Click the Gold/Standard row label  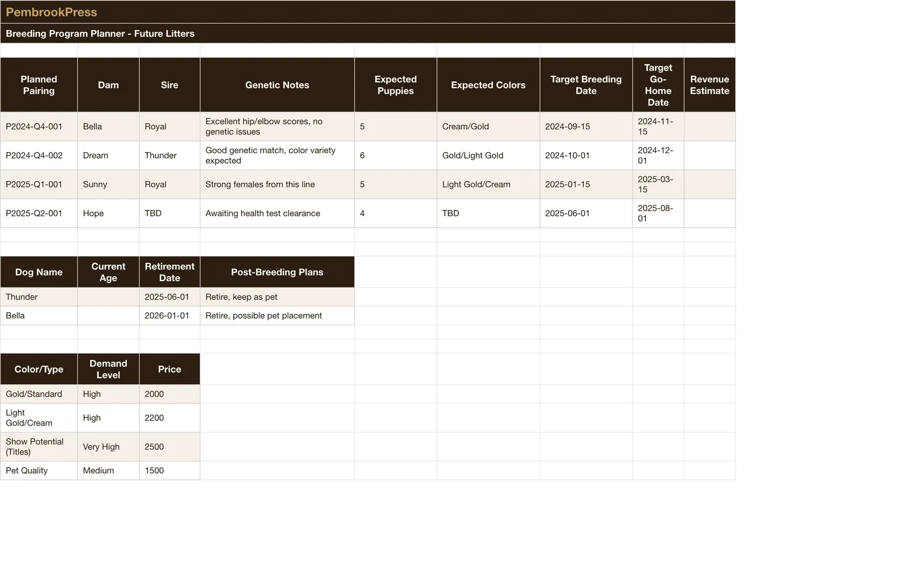tap(39, 394)
